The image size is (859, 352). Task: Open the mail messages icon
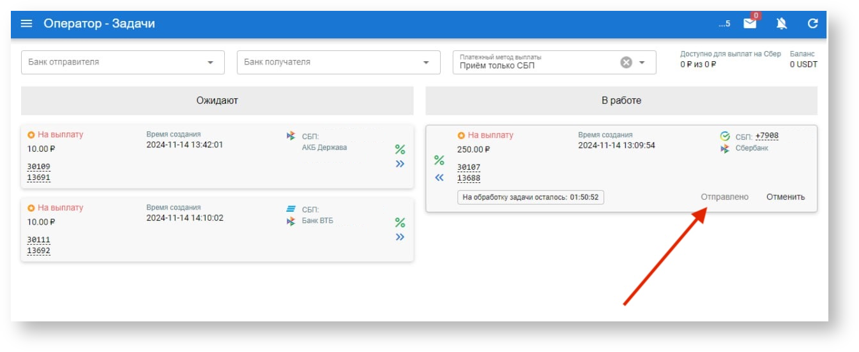pyautogui.click(x=750, y=24)
